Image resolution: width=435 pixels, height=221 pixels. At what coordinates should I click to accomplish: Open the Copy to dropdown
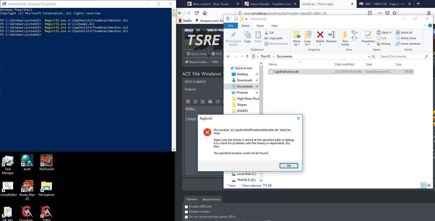[307, 38]
